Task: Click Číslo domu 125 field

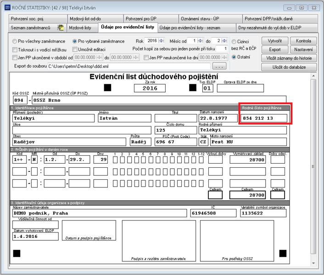Action: (x=176, y=130)
